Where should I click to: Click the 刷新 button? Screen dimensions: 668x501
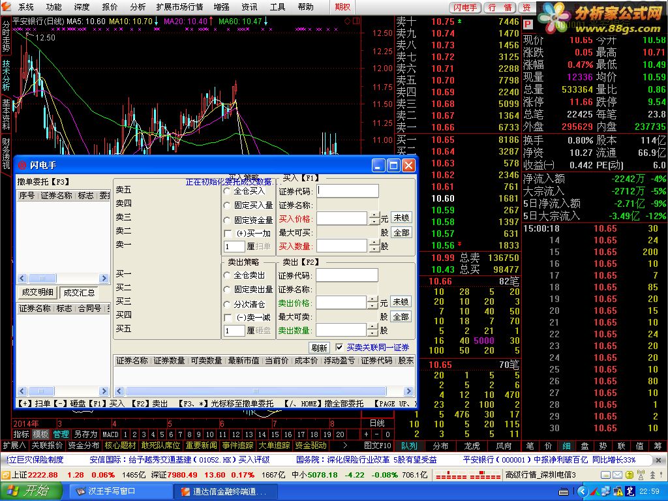point(319,348)
